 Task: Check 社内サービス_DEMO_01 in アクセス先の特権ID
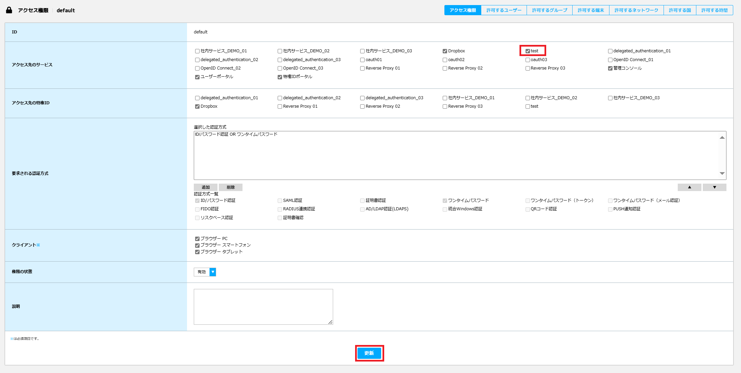click(x=445, y=98)
